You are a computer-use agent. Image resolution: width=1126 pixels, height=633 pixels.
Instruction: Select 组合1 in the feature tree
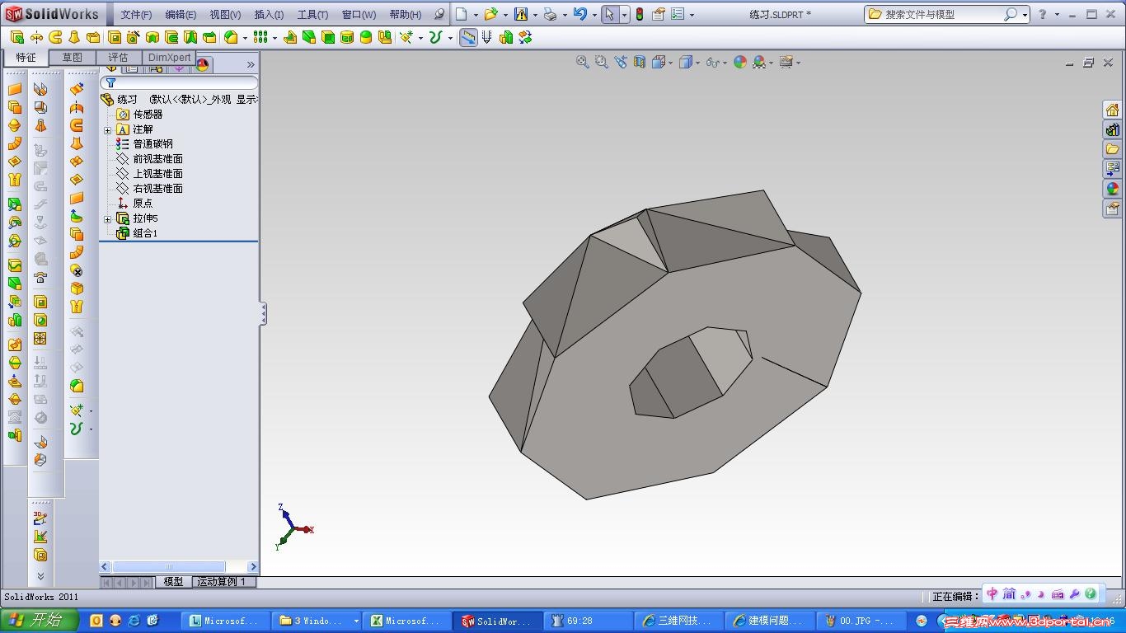pos(145,233)
